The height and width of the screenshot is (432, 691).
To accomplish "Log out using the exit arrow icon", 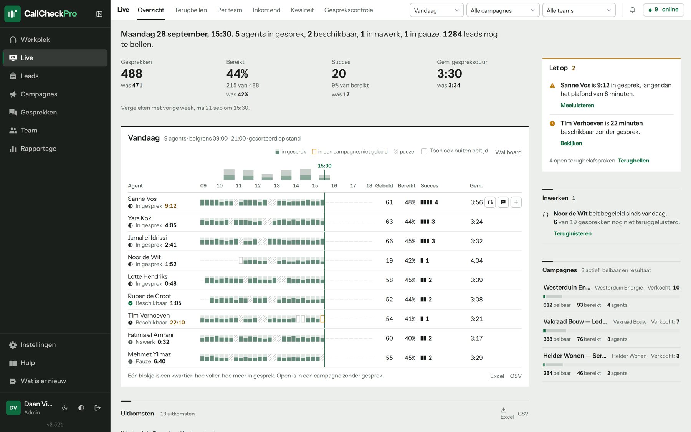I will tap(98, 408).
